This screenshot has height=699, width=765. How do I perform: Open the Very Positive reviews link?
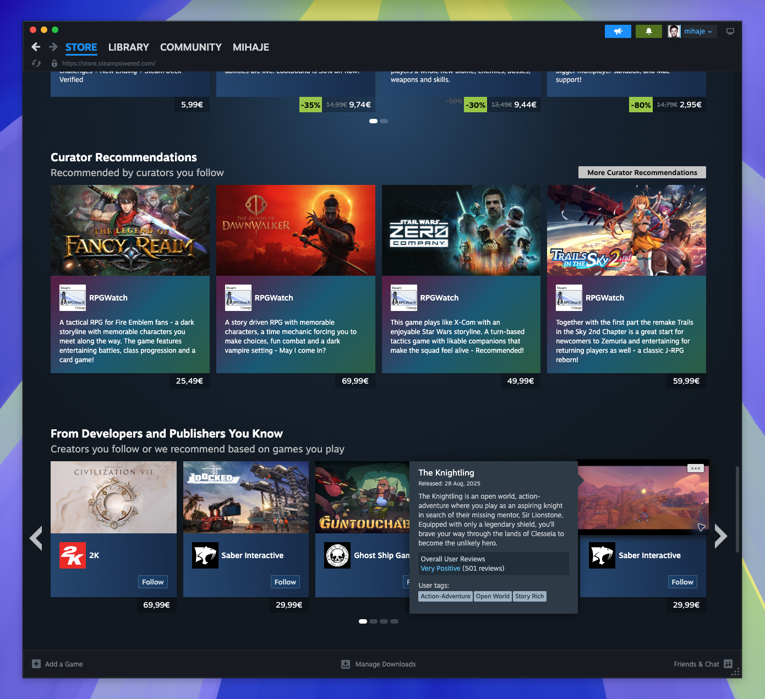[440, 569]
